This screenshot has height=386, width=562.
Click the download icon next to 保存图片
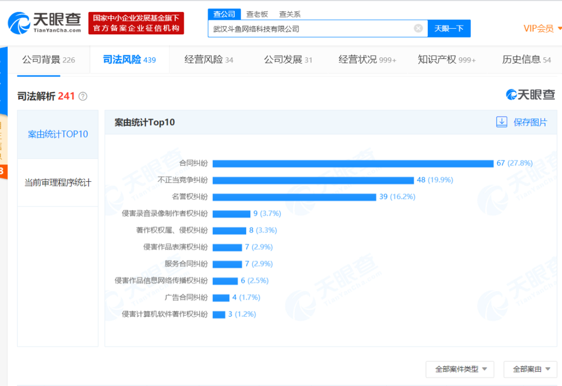pos(501,122)
